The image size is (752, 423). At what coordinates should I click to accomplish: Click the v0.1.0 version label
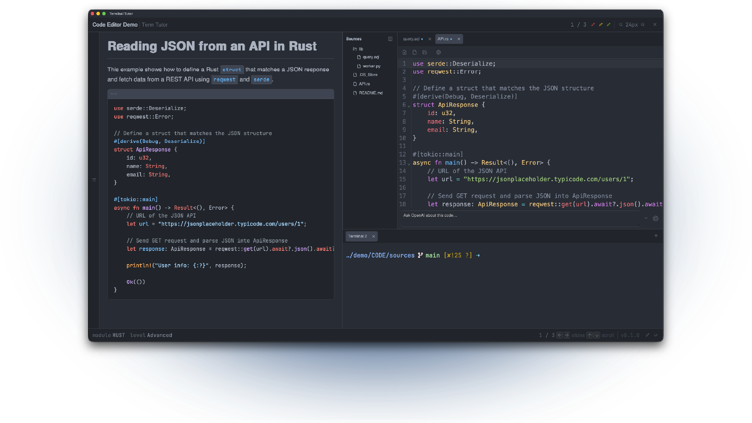pos(630,335)
